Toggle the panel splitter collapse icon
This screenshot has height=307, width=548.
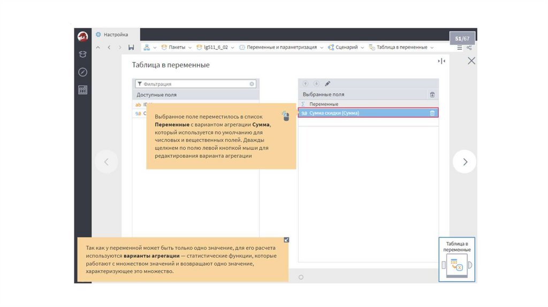(x=442, y=62)
